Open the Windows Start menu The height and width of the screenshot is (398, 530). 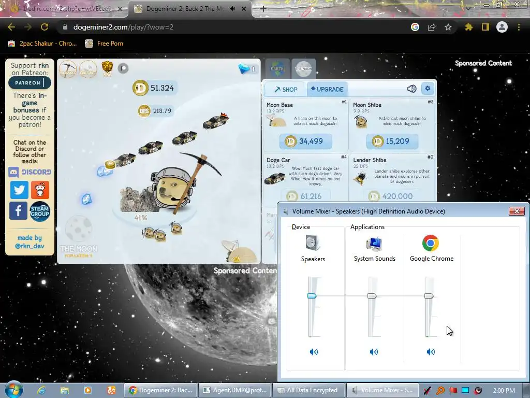pyautogui.click(x=13, y=390)
